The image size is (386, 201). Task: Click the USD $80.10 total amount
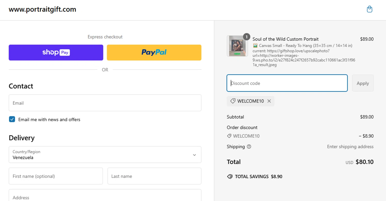[x=359, y=162]
